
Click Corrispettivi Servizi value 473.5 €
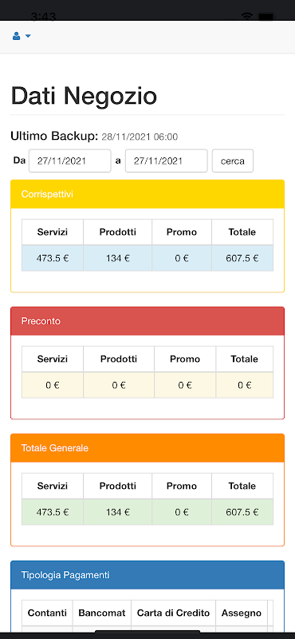tap(53, 258)
